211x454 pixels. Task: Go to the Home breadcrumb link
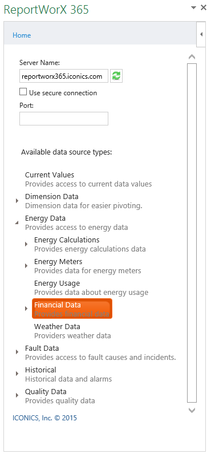click(22, 35)
